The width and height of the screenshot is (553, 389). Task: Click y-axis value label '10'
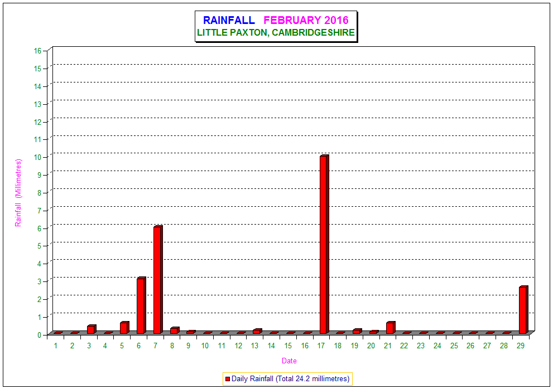(x=38, y=157)
